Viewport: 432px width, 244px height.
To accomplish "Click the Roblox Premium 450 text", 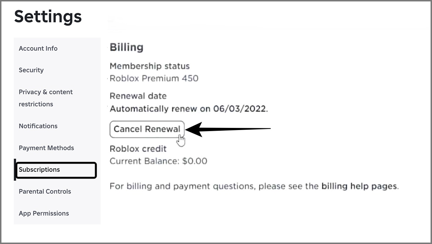I will coord(154,78).
